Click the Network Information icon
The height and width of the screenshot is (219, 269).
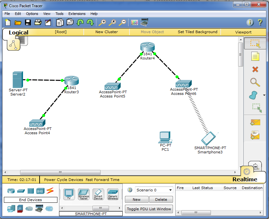[x=250, y=22]
